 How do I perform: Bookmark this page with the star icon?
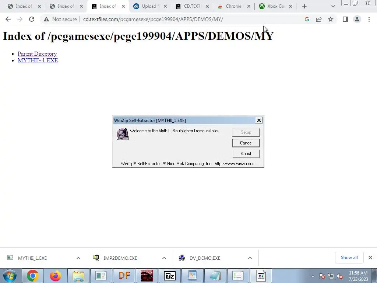(331, 19)
